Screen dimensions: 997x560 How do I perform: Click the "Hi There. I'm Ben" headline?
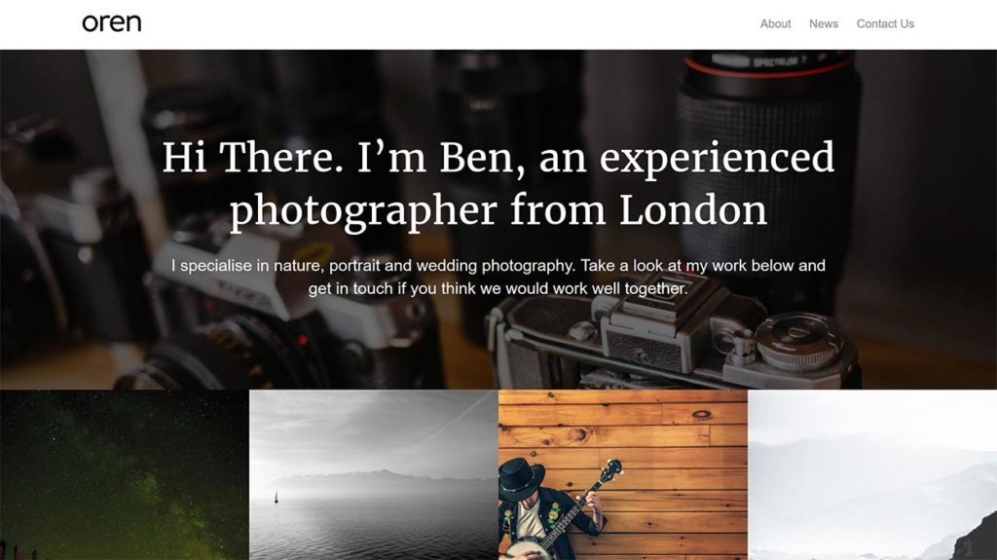pos(498,184)
